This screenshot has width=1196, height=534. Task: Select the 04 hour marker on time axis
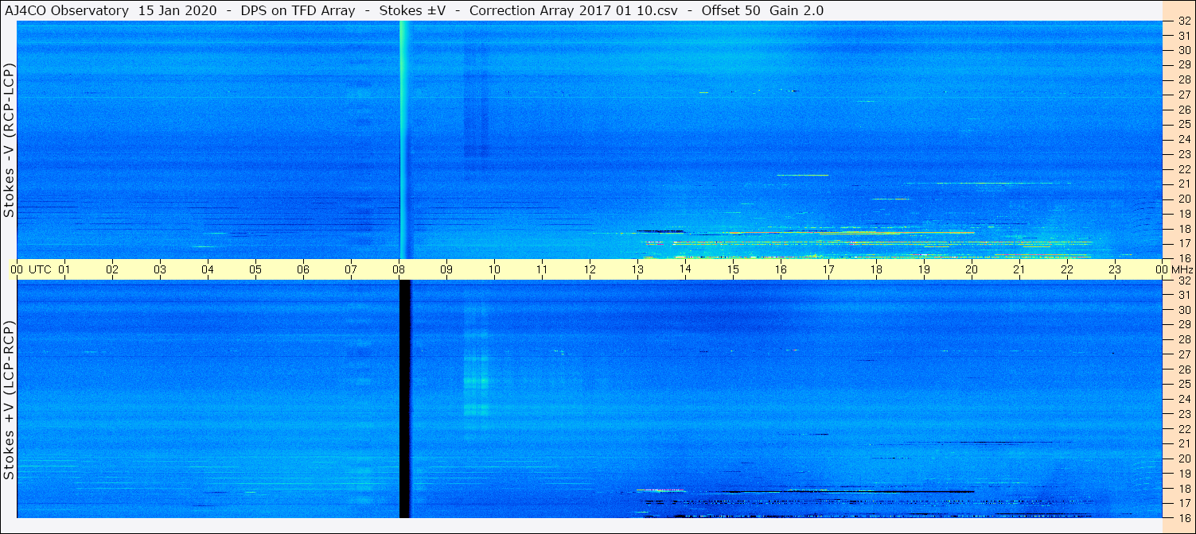click(208, 269)
